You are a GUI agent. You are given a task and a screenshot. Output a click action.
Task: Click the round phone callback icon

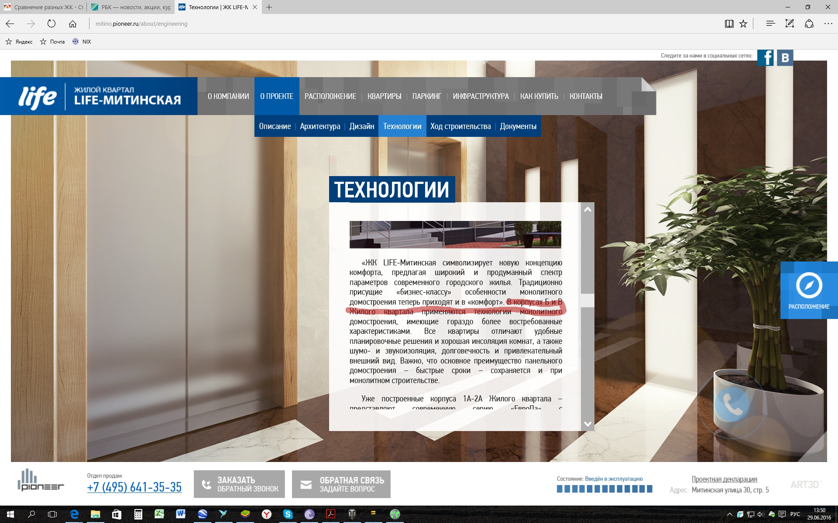tap(732, 405)
